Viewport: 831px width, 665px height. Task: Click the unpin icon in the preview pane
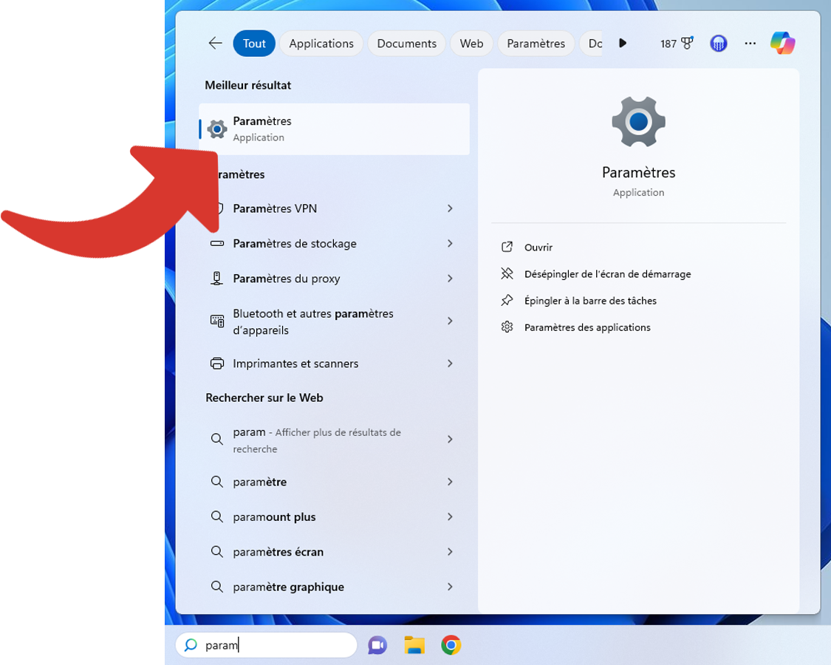507,273
